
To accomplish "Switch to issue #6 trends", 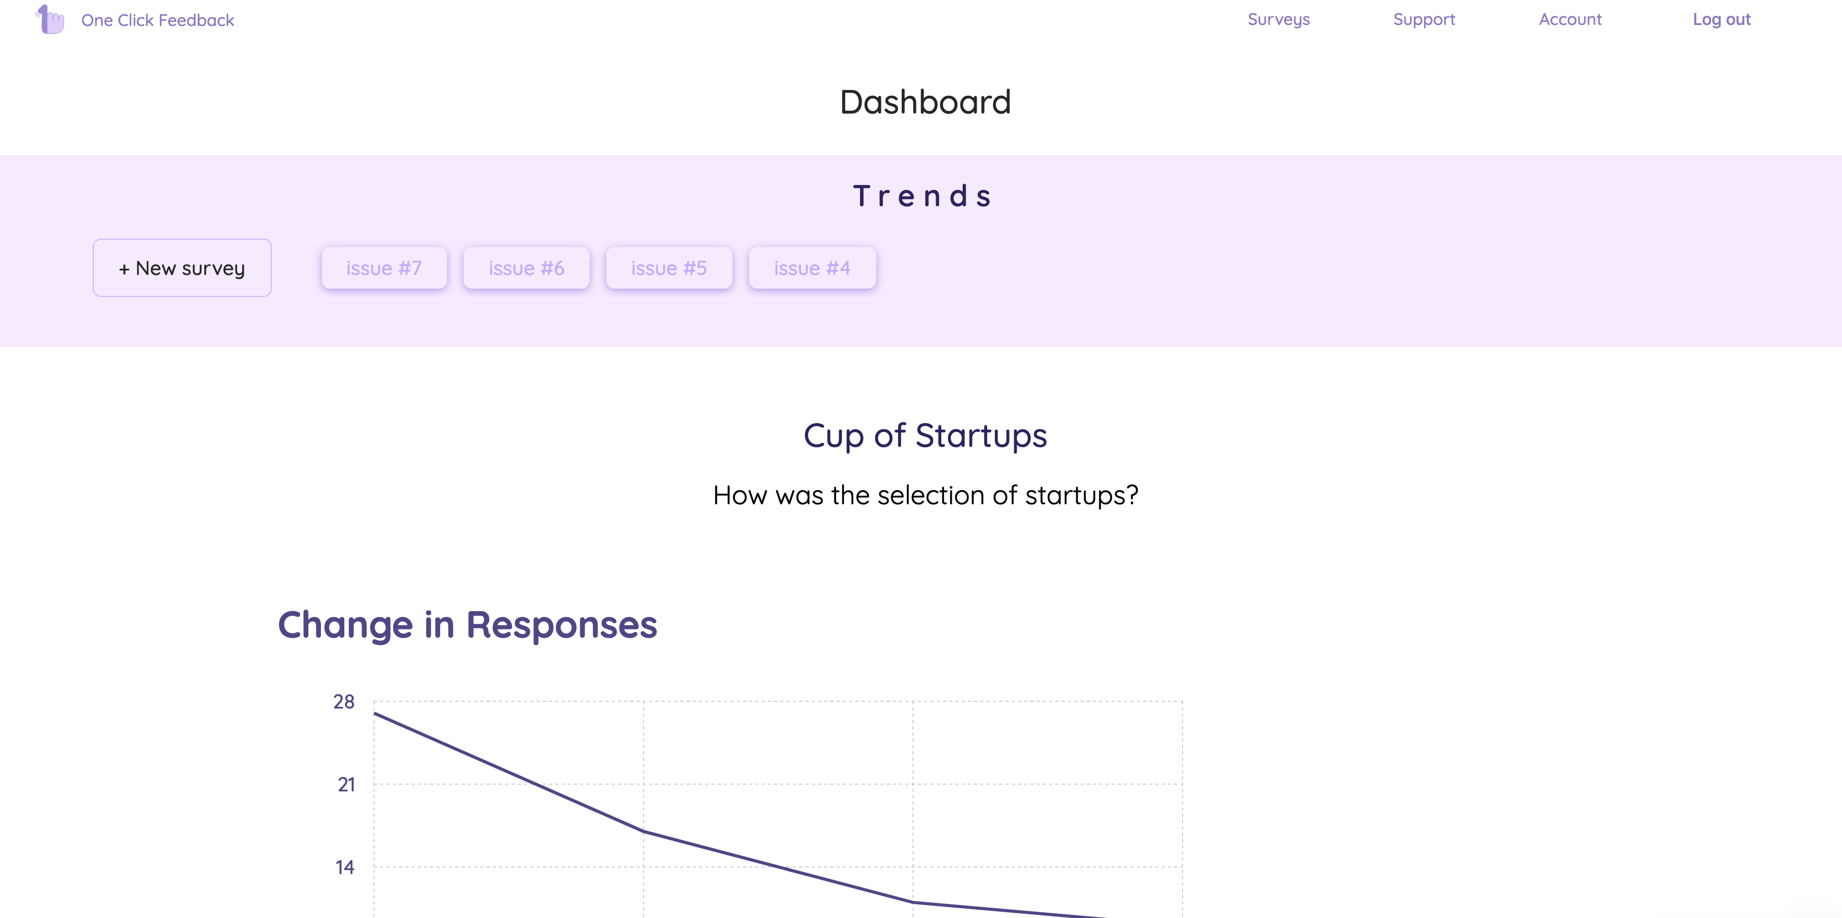I will [x=526, y=268].
